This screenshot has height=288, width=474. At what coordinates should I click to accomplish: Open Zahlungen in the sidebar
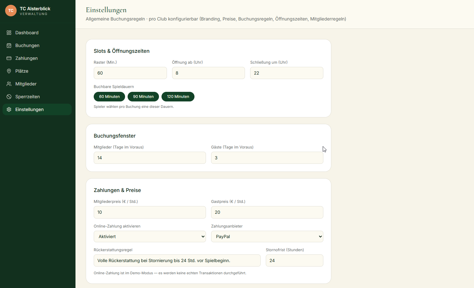point(37,58)
